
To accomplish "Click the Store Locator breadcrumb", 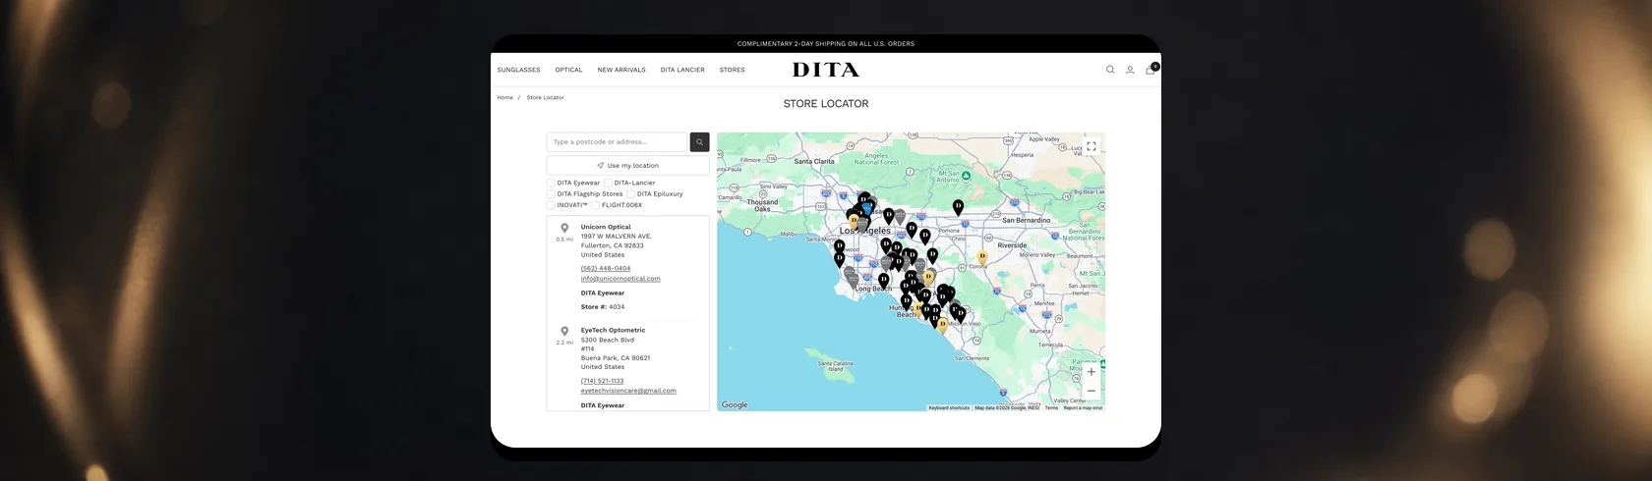I will pyautogui.click(x=545, y=97).
